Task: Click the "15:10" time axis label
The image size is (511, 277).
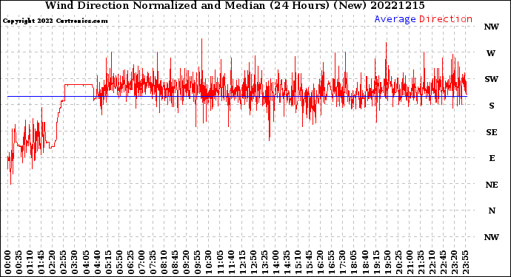Action: [298, 262]
